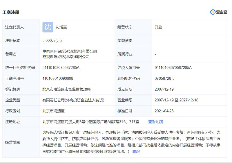Collapse business scope with 收起 link

pyautogui.click(x=136, y=151)
